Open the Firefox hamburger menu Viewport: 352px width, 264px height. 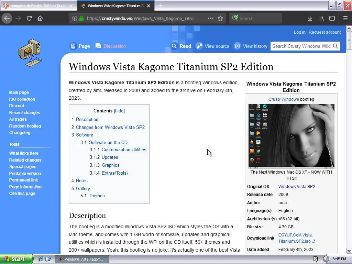click(x=345, y=19)
